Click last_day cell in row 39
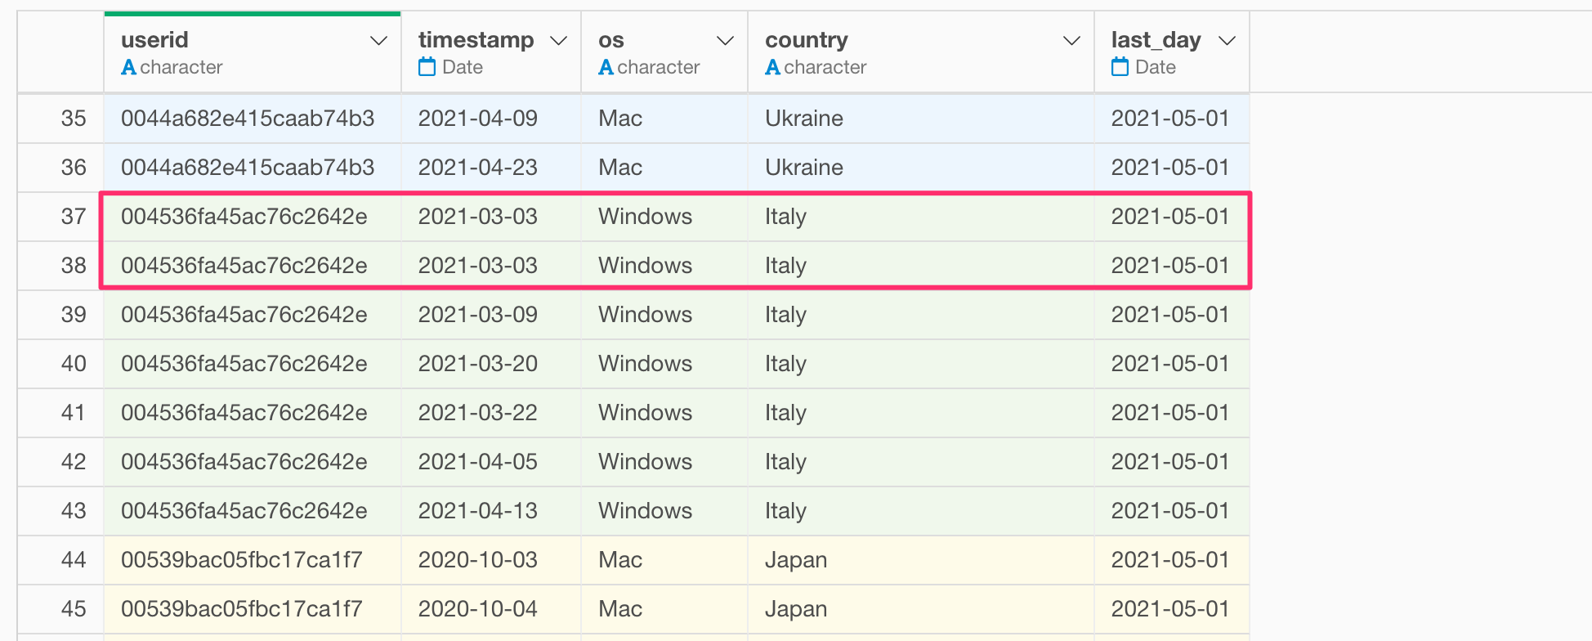Screen dimensions: 1592x641 point(1172,315)
